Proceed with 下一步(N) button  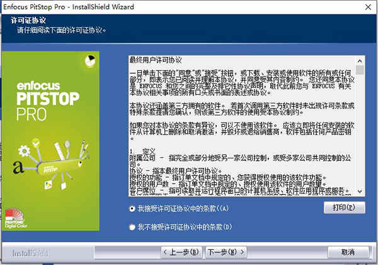pyautogui.click(x=226, y=252)
